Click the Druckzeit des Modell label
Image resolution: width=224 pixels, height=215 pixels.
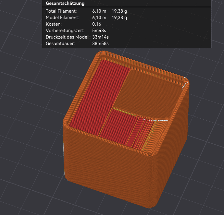point(68,37)
